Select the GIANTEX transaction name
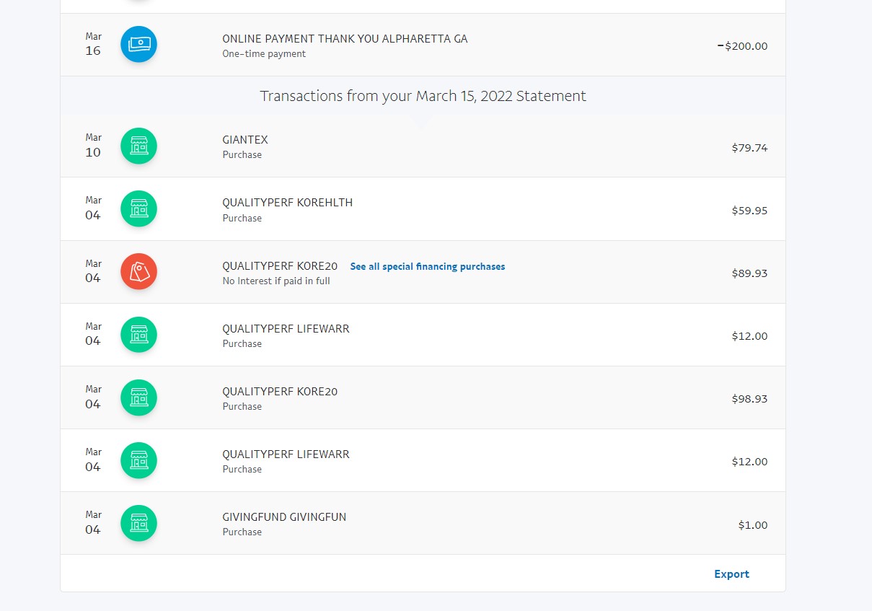This screenshot has height=611, width=872. 245,140
